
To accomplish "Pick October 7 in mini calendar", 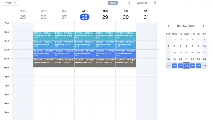I will tap(186, 46).
